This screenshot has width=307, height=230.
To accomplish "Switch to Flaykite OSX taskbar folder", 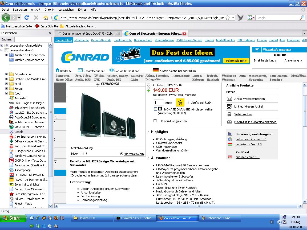I will point(92,218).
